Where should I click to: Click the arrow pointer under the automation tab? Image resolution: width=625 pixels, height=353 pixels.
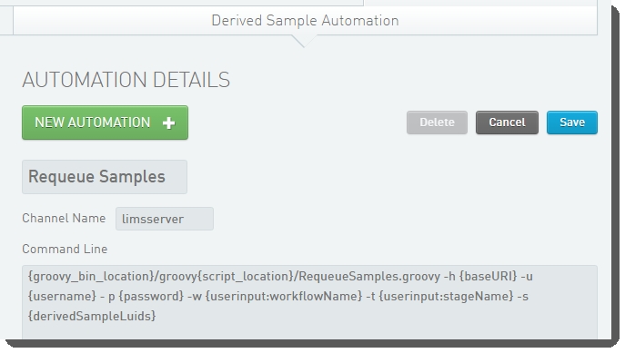(x=305, y=41)
